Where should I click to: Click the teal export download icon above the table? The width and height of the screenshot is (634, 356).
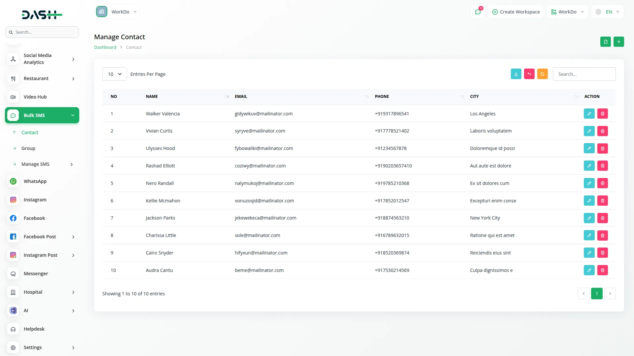(516, 74)
